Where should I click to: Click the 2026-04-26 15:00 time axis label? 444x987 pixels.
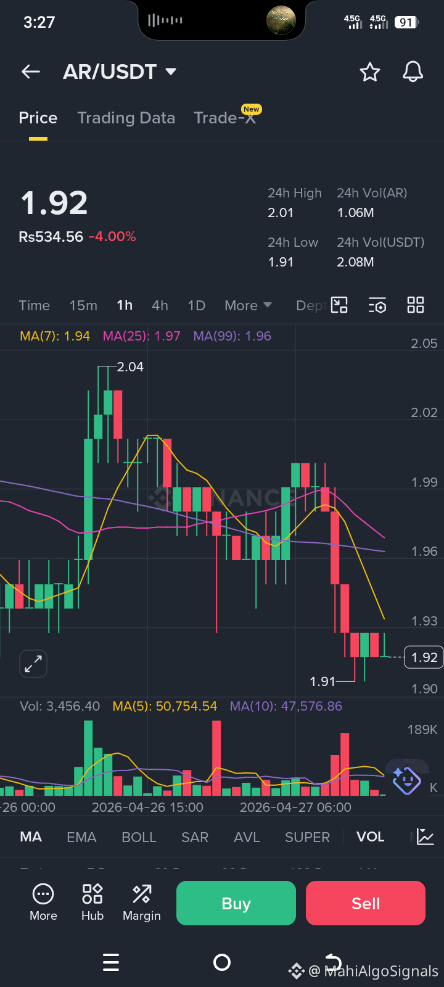click(x=147, y=807)
